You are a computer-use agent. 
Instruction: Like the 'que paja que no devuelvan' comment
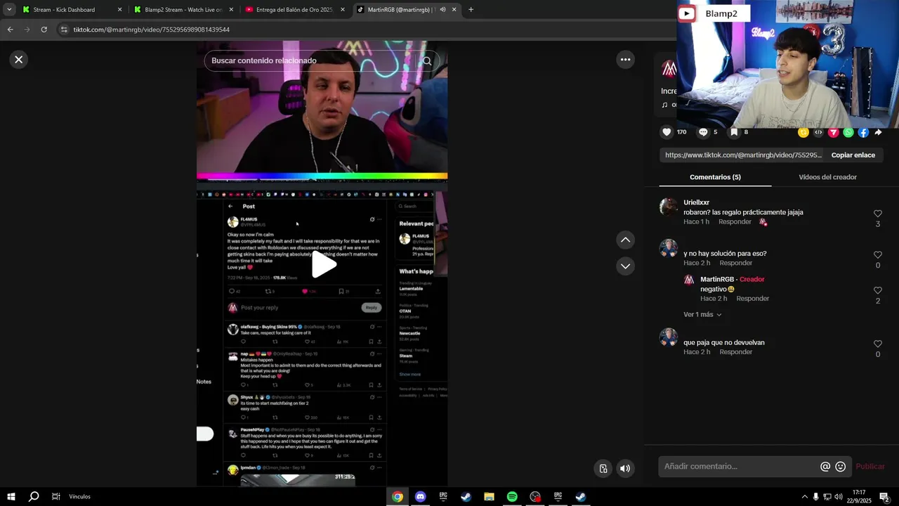point(878,344)
